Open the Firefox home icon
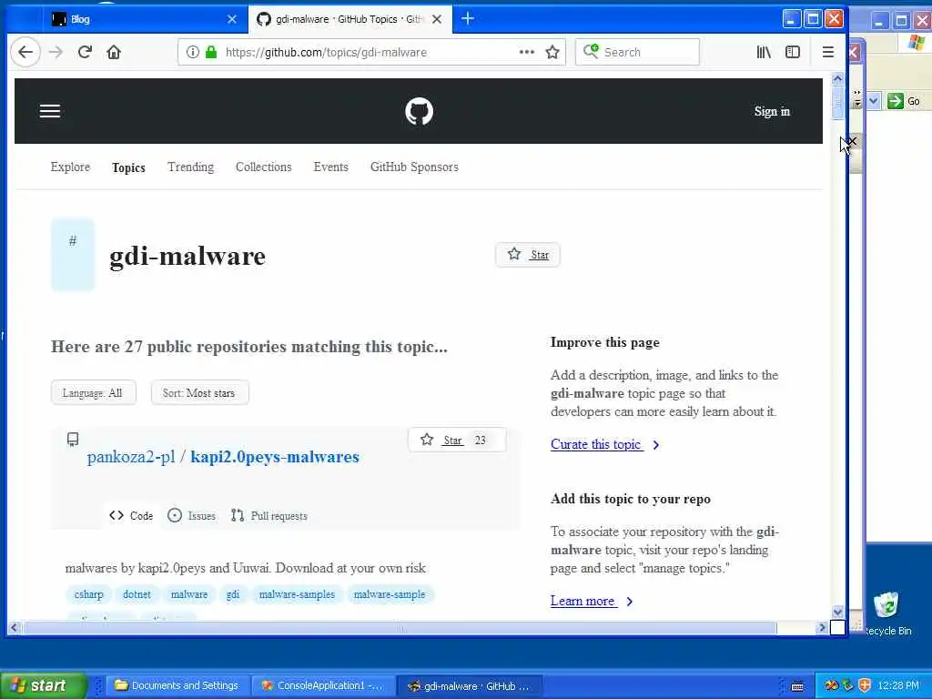Screen dimensions: 932x699 pos(114,52)
